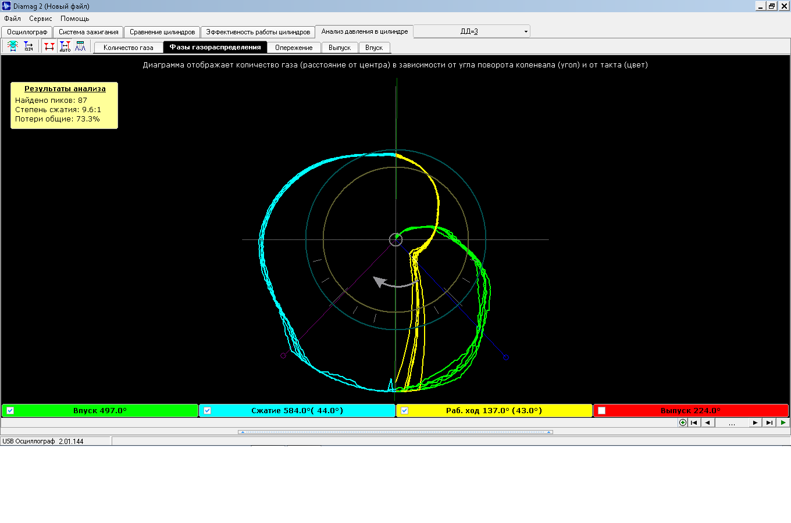The height and width of the screenshot is (523, 791).
Task: Start playback with the green play button
Action: click(x=783, y=422)
